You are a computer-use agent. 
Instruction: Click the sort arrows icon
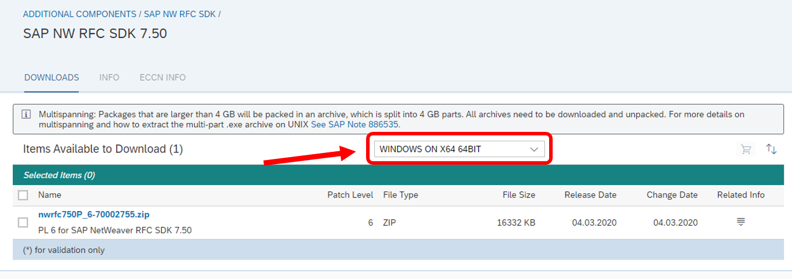coord(771,149)
